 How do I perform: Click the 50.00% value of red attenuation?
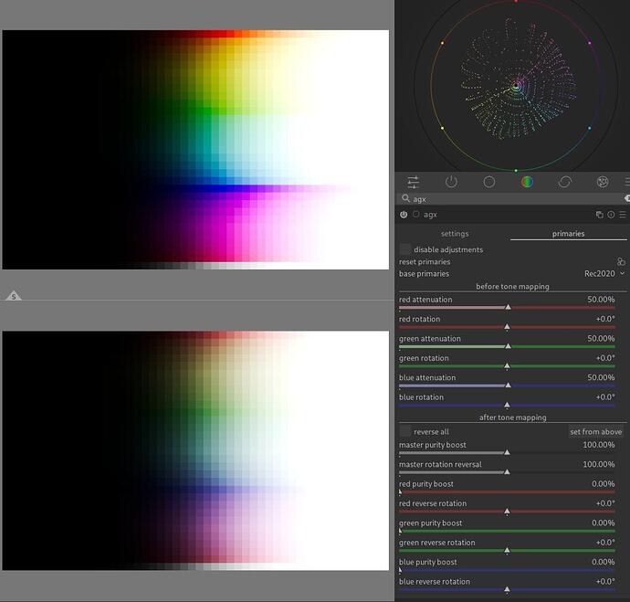pyautogui.click(x=601, y=300)
